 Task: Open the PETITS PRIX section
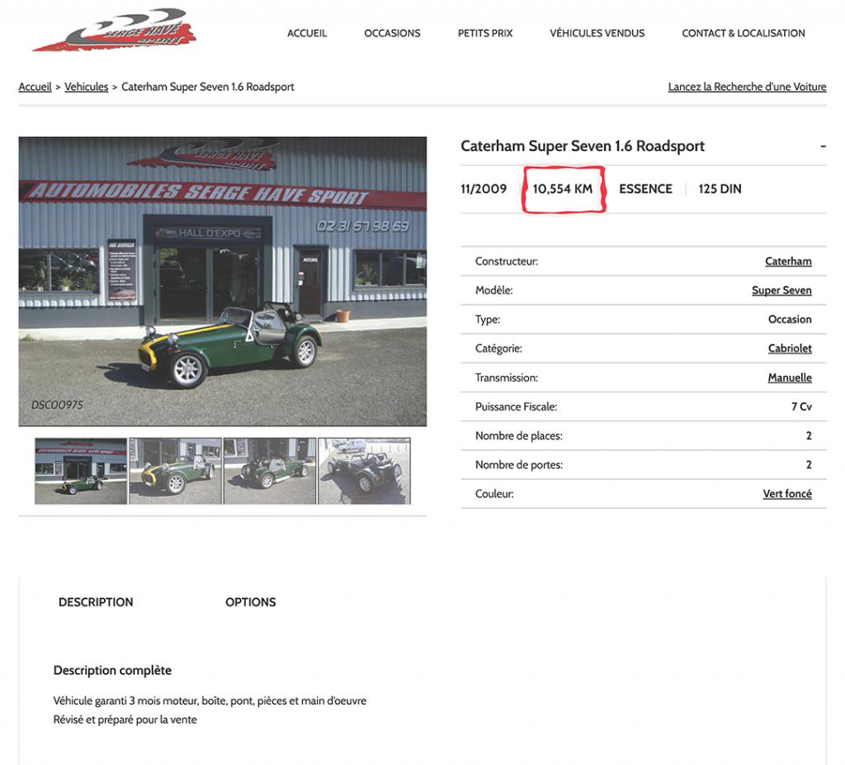[x=485, y=33]
